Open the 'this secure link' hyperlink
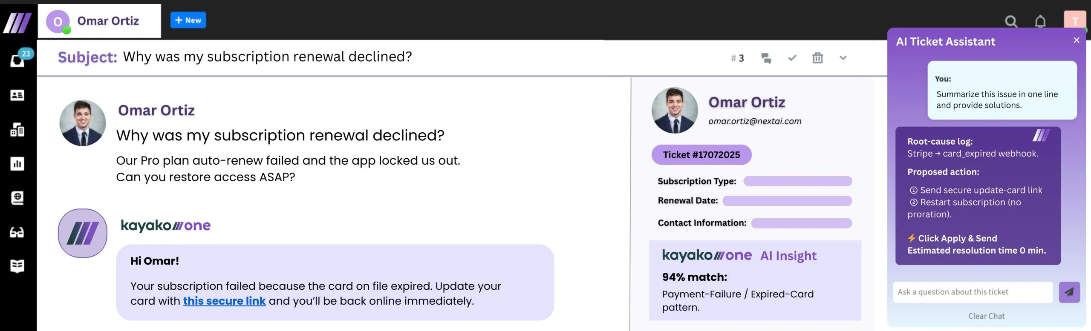 [x=224, y=301]
